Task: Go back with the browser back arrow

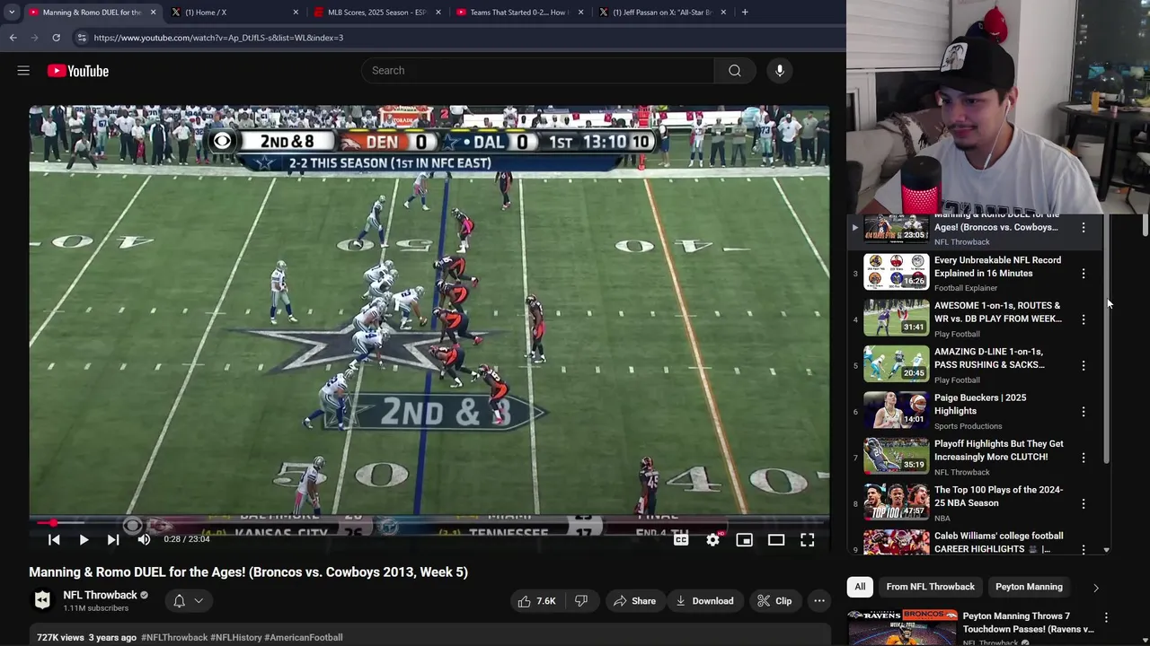Action: 13,38
